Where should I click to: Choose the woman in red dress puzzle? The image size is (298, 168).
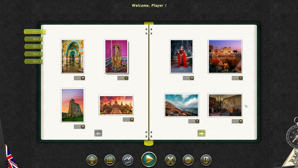tap(181, 56)
